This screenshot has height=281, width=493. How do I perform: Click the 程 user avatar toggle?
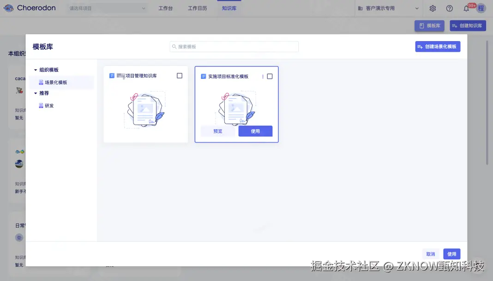coord(481,8)
